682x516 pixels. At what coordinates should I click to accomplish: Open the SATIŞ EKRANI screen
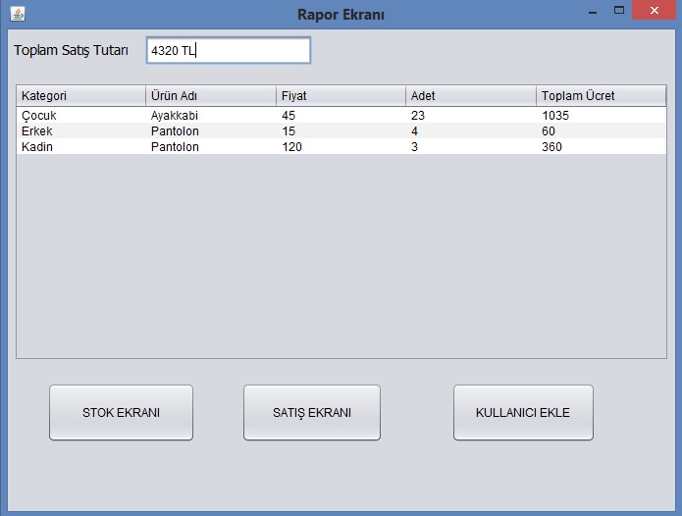[x=311, y=412]
